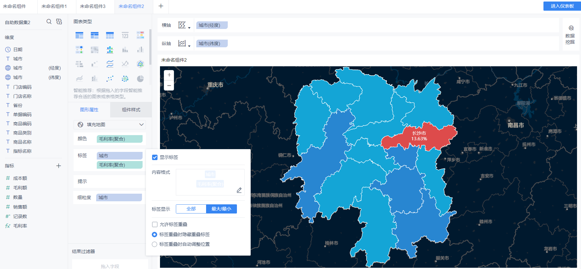Select the KPI number card chart type

125,35
